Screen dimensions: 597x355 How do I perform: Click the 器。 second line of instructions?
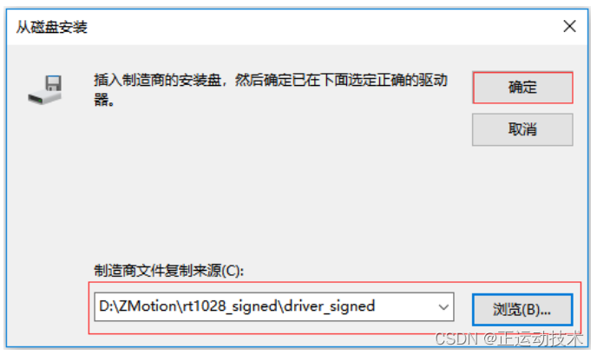pyautogui.click(x=104, y=100)
